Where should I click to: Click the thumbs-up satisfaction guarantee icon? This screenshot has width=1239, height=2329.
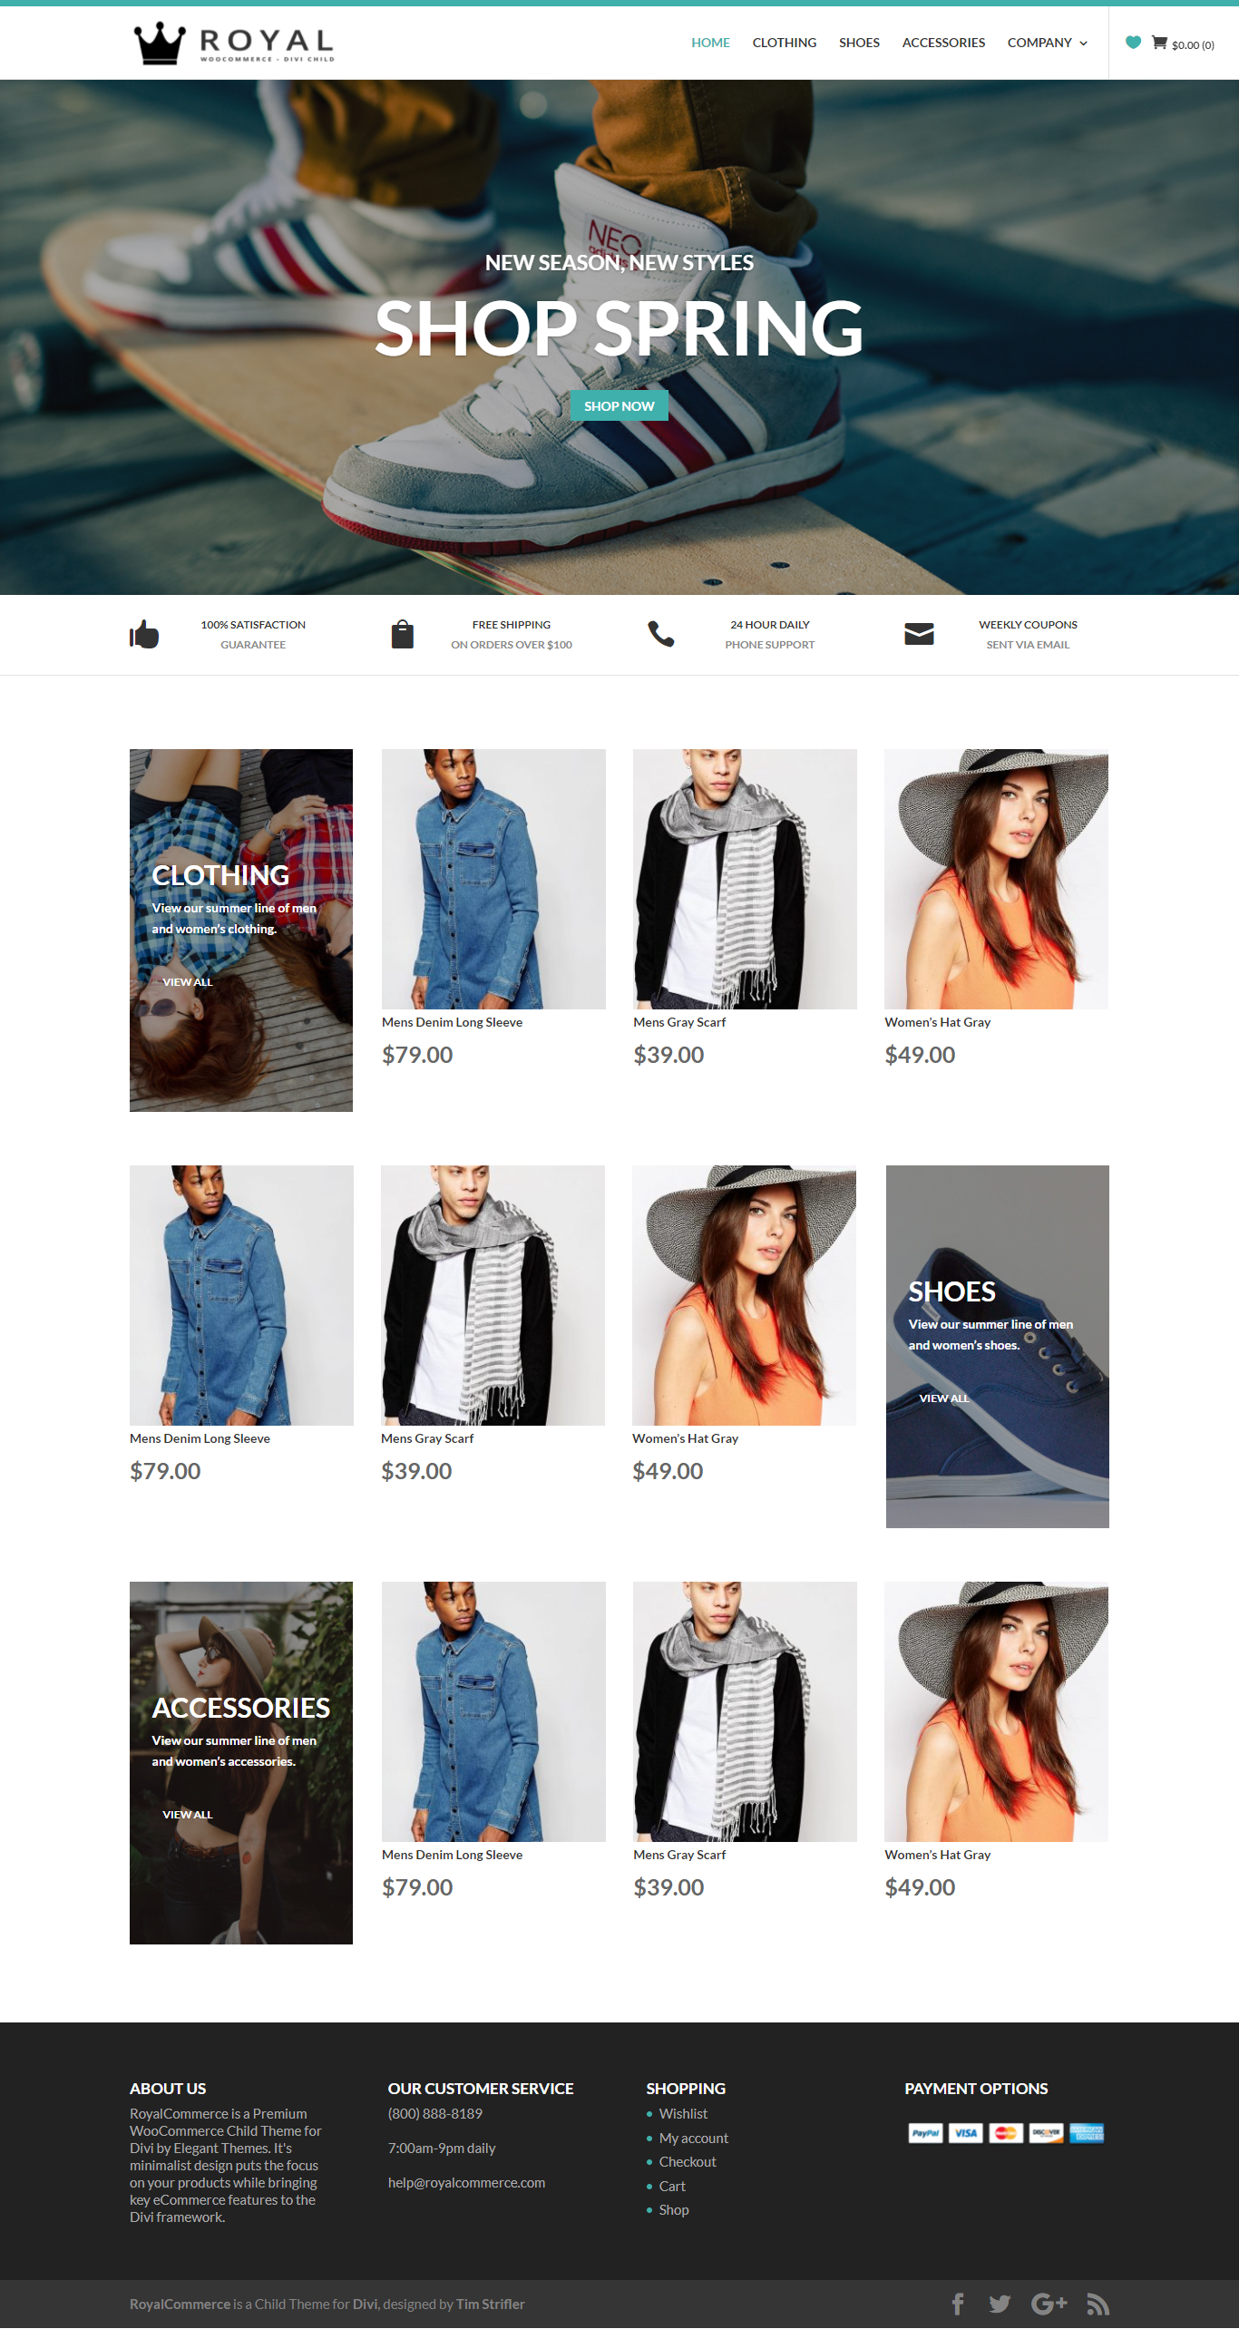[144, 634]
